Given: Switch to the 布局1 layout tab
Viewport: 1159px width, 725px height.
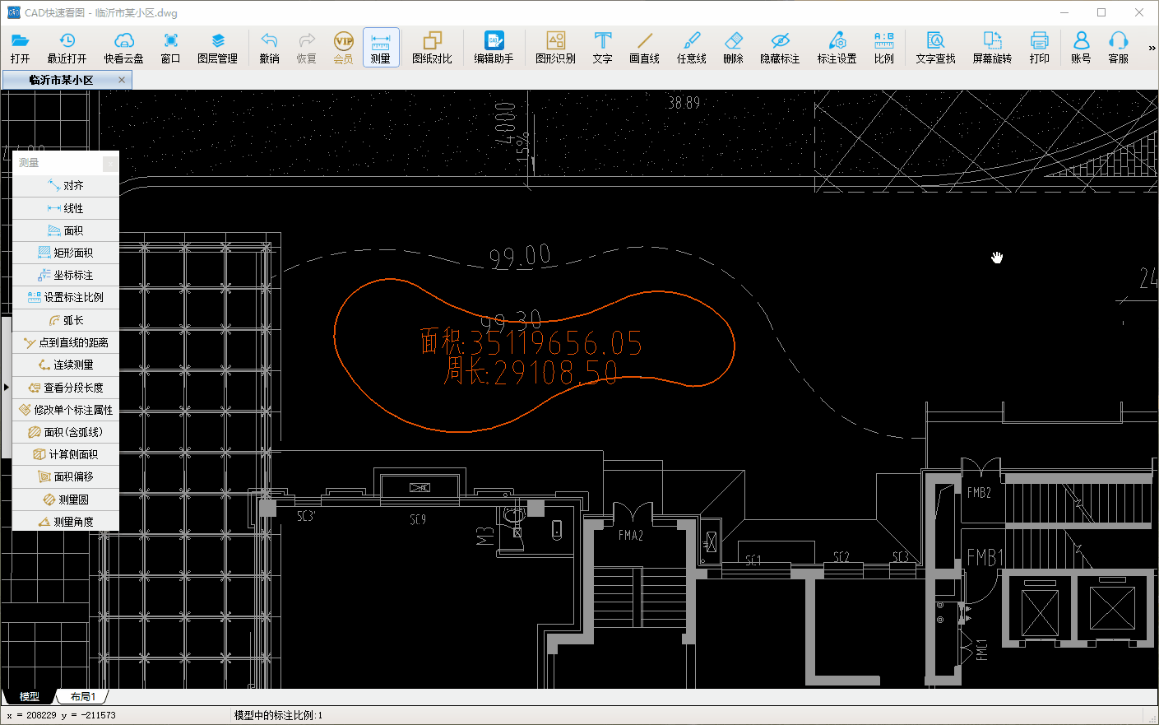Looking at the screenshot, I should [x=83, y=697].
